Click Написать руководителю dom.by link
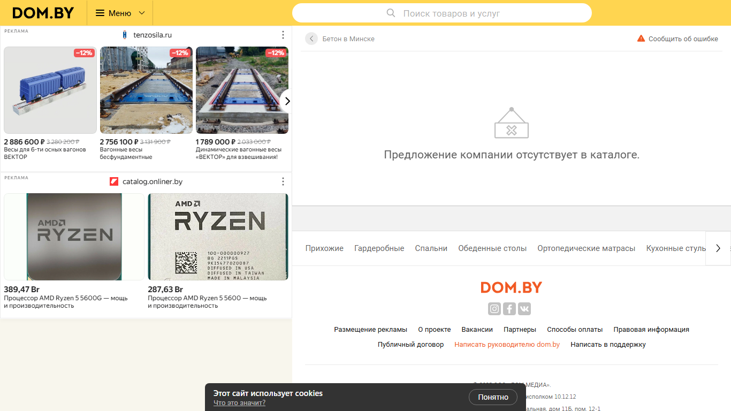The height and width of the screenshot is (411, 731). pos(507,345)
